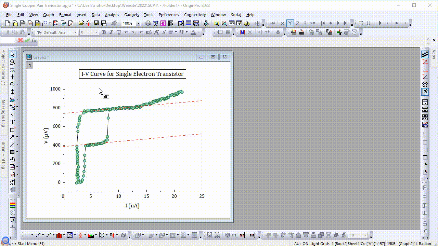Click the Radian status bar entry
Viewport: 438px width, 246px height.
[425, 244]
